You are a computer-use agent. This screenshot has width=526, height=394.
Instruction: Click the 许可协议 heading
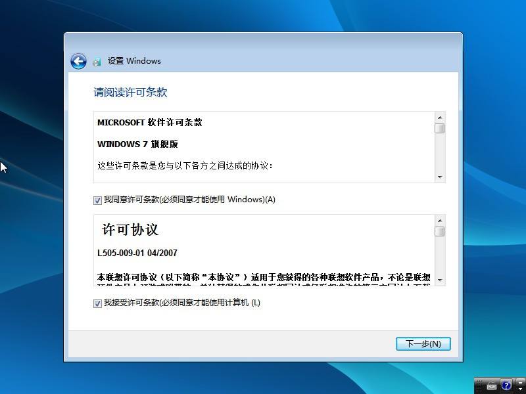pos(130,230)
